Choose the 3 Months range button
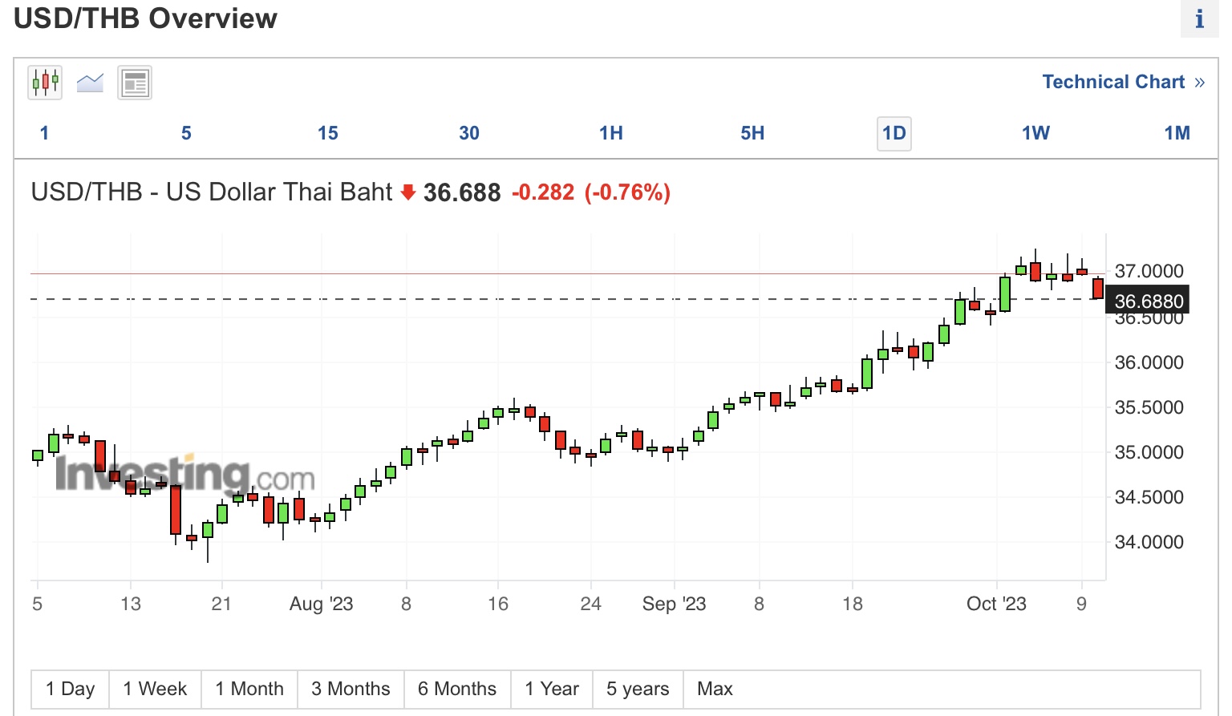Screen dimensions: 1232x716 (351, 689)
